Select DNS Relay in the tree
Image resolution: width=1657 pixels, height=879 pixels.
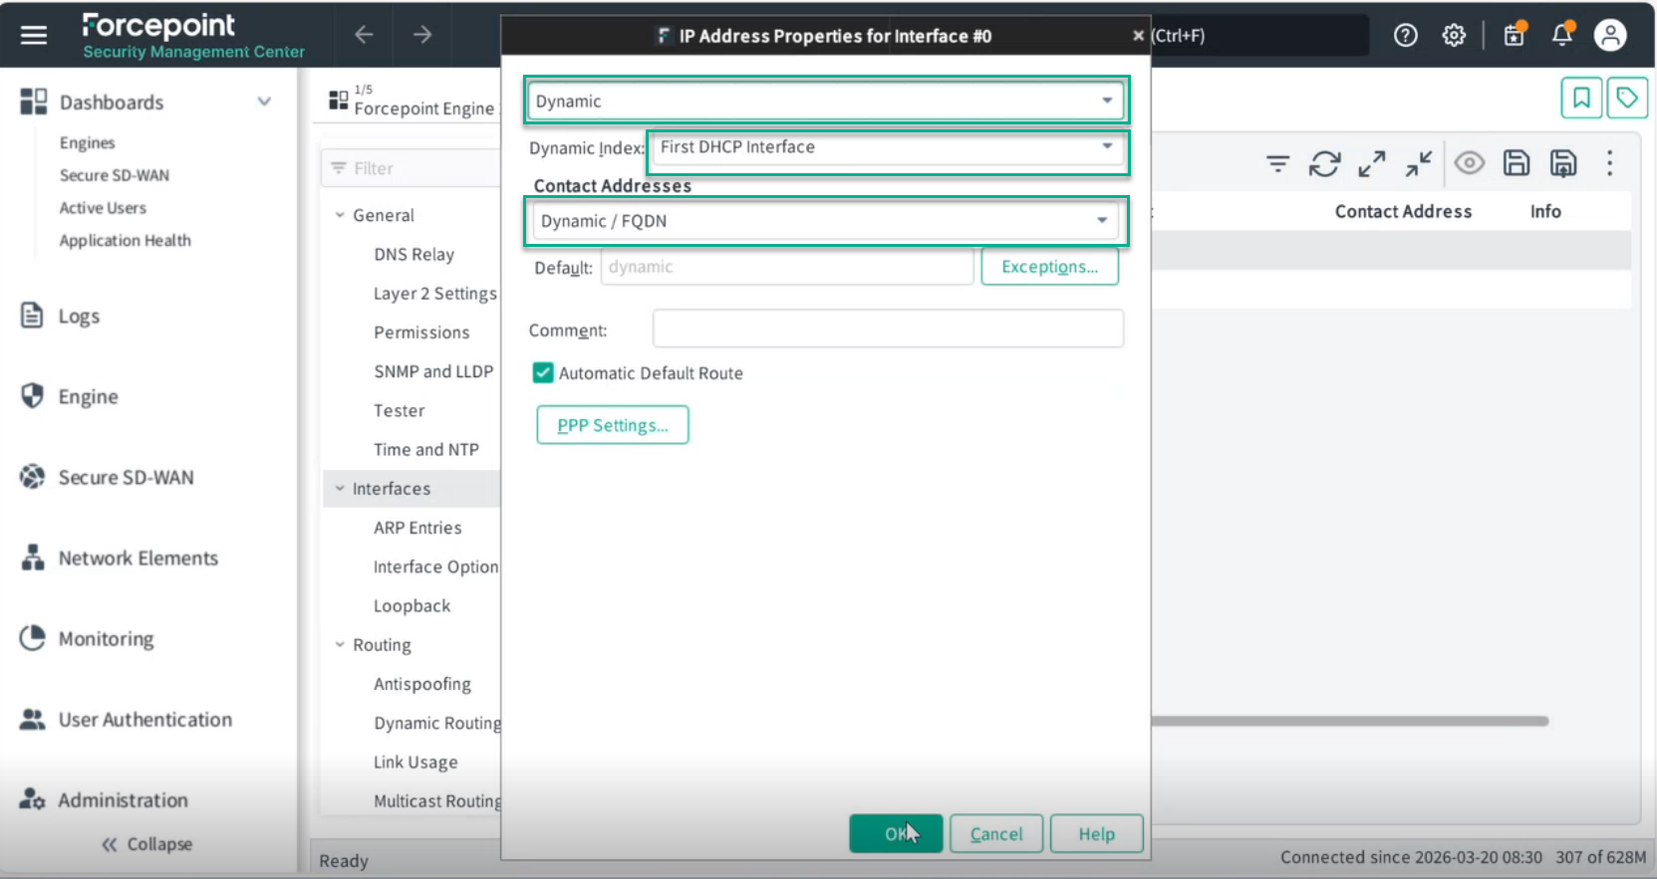pyautogui.click(x=414, y=254)
